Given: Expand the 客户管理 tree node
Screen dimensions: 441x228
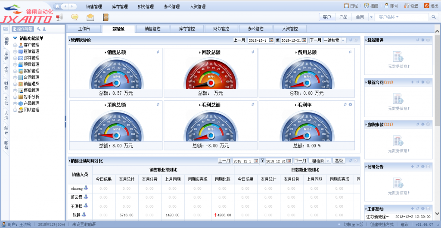Looking at the screenshot, I should tap(16, 45).
